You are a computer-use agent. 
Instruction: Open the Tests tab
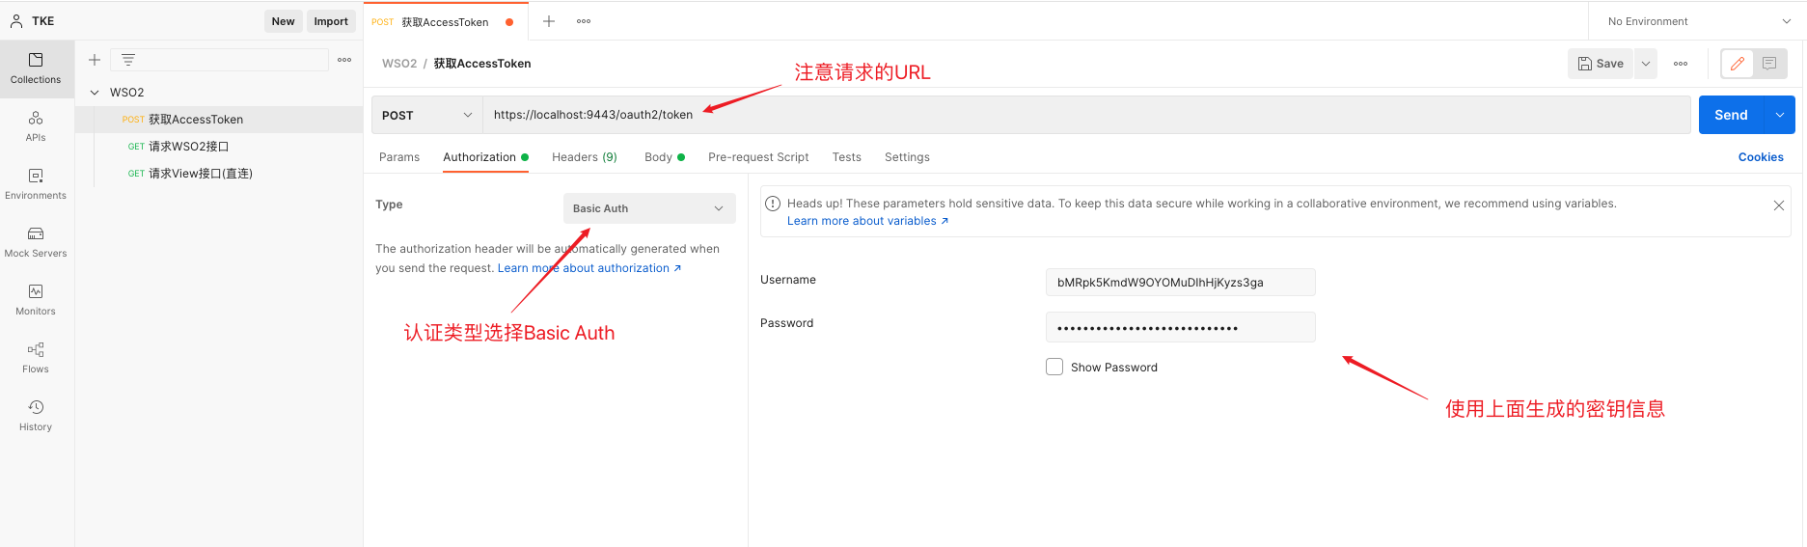(847, 157)
